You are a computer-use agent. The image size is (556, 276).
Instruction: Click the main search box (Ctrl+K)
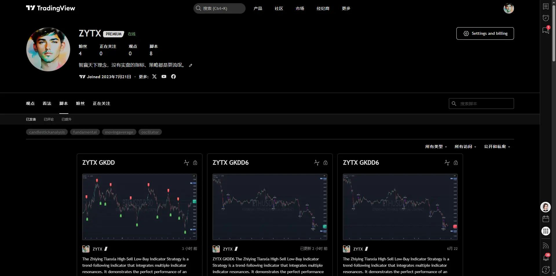(x=220, y=8)
